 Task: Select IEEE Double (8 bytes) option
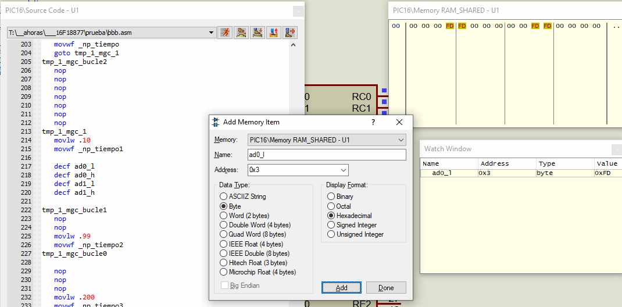point(255,254)
